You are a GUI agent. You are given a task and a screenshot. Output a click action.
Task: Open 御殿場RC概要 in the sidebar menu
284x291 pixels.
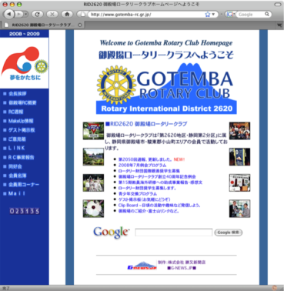pyautogui.click(x=22, y=102)
